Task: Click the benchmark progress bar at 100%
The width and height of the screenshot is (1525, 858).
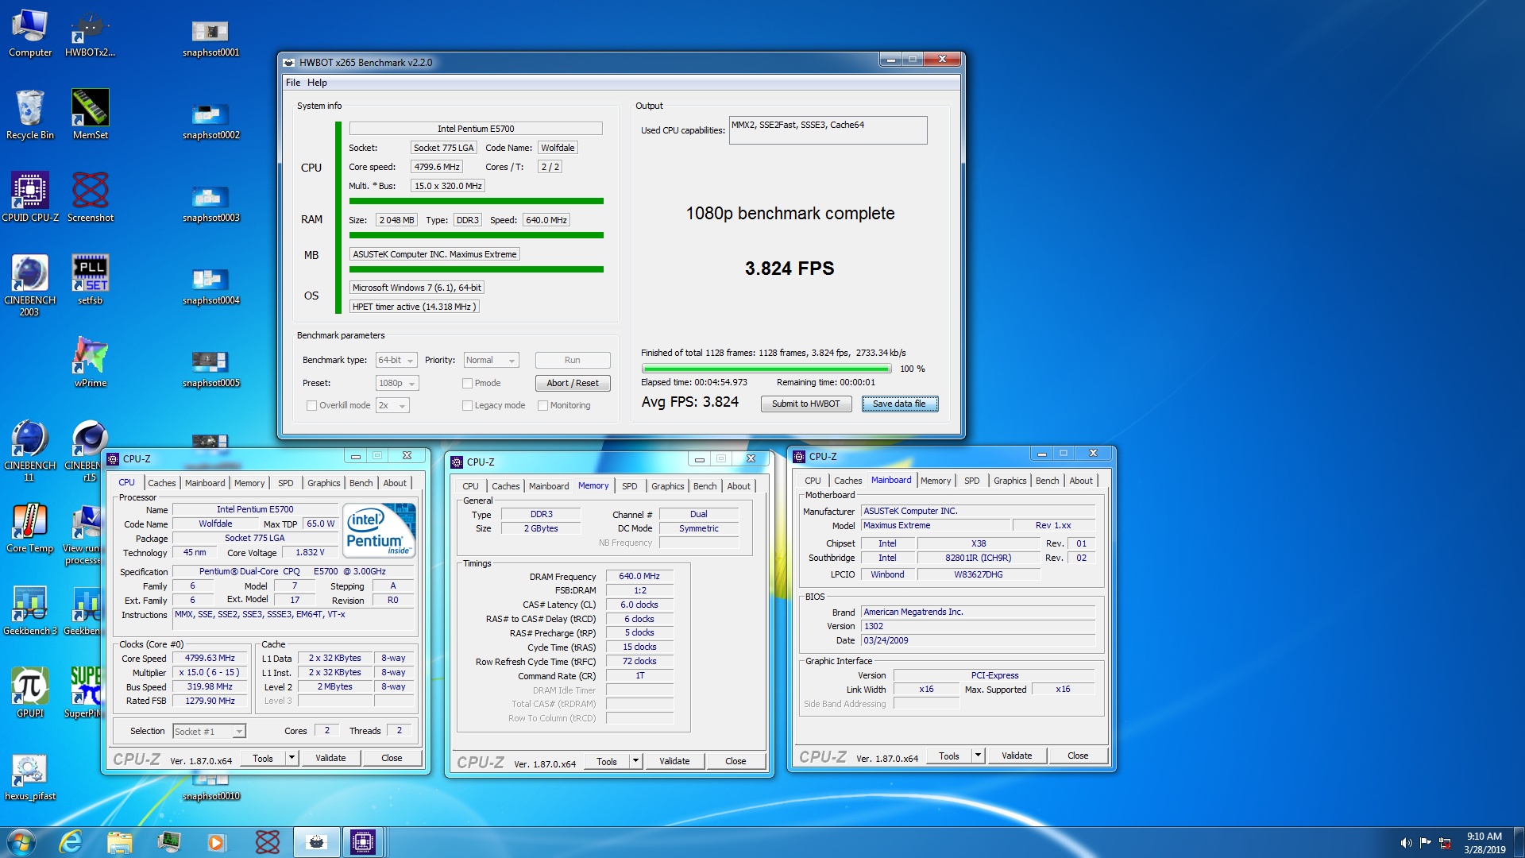Action: (766, 369)
